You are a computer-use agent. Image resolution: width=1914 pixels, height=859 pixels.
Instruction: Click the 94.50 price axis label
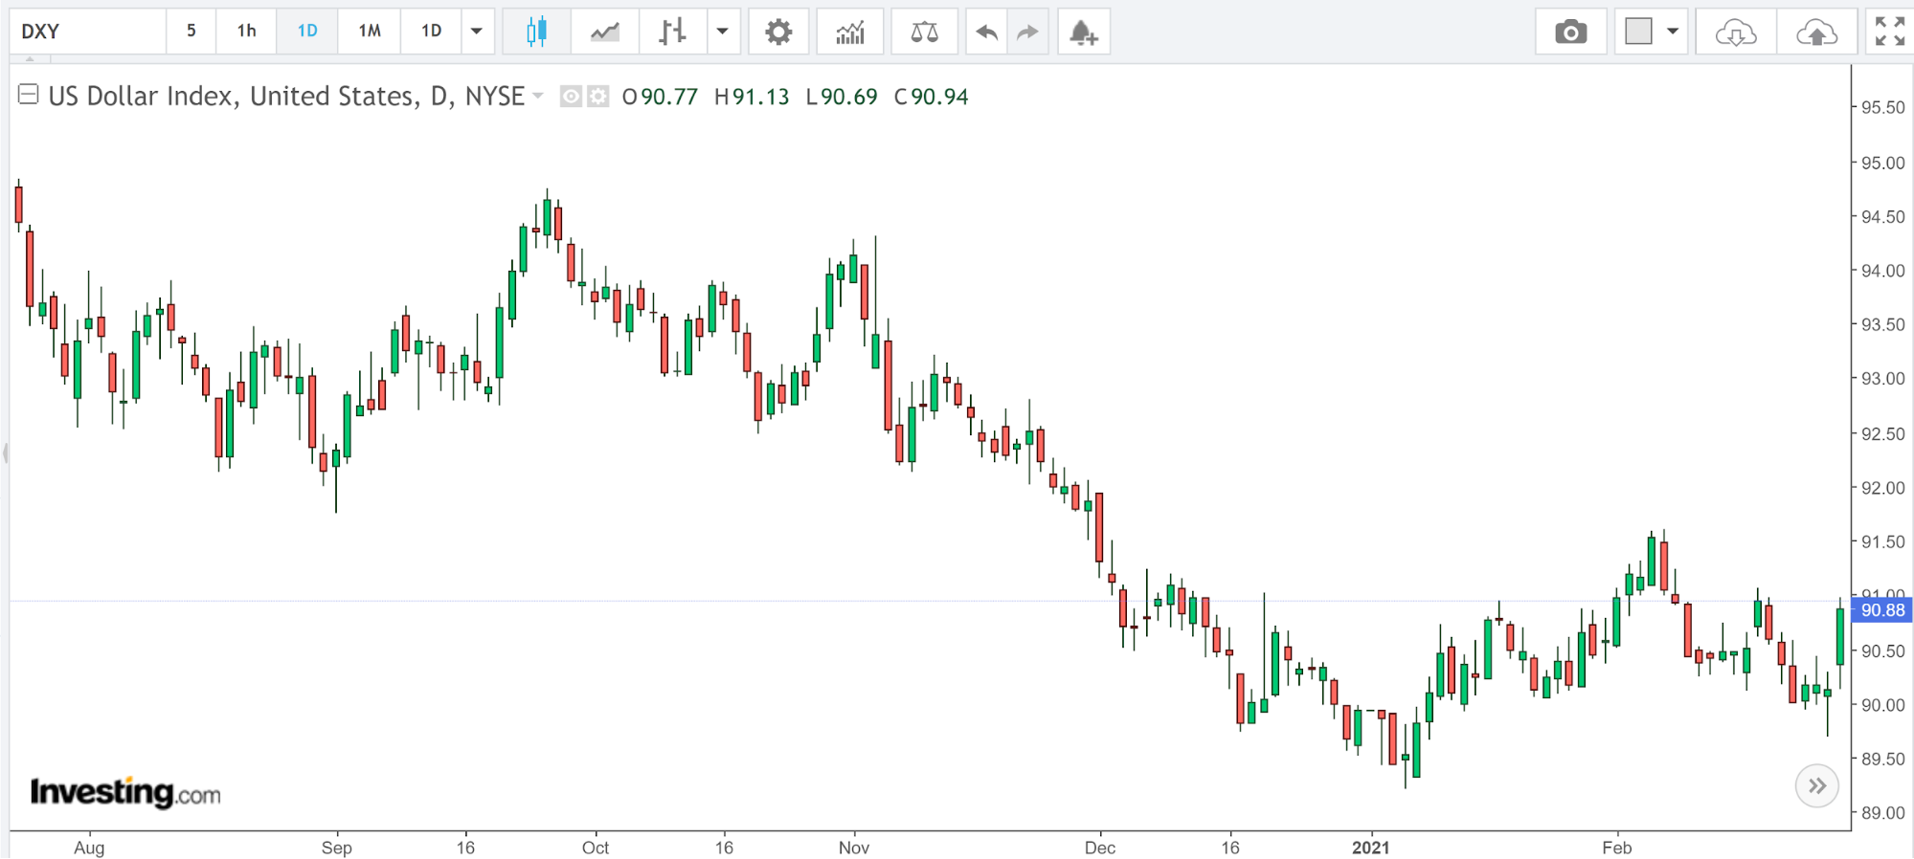coord(1883,217)
